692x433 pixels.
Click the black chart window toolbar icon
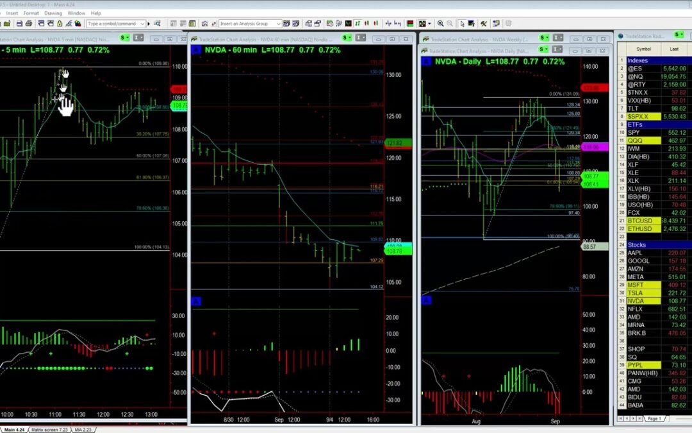point(348,24)
